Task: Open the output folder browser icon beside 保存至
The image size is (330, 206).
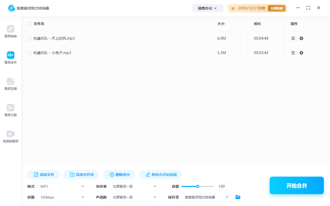Action: 238,197
